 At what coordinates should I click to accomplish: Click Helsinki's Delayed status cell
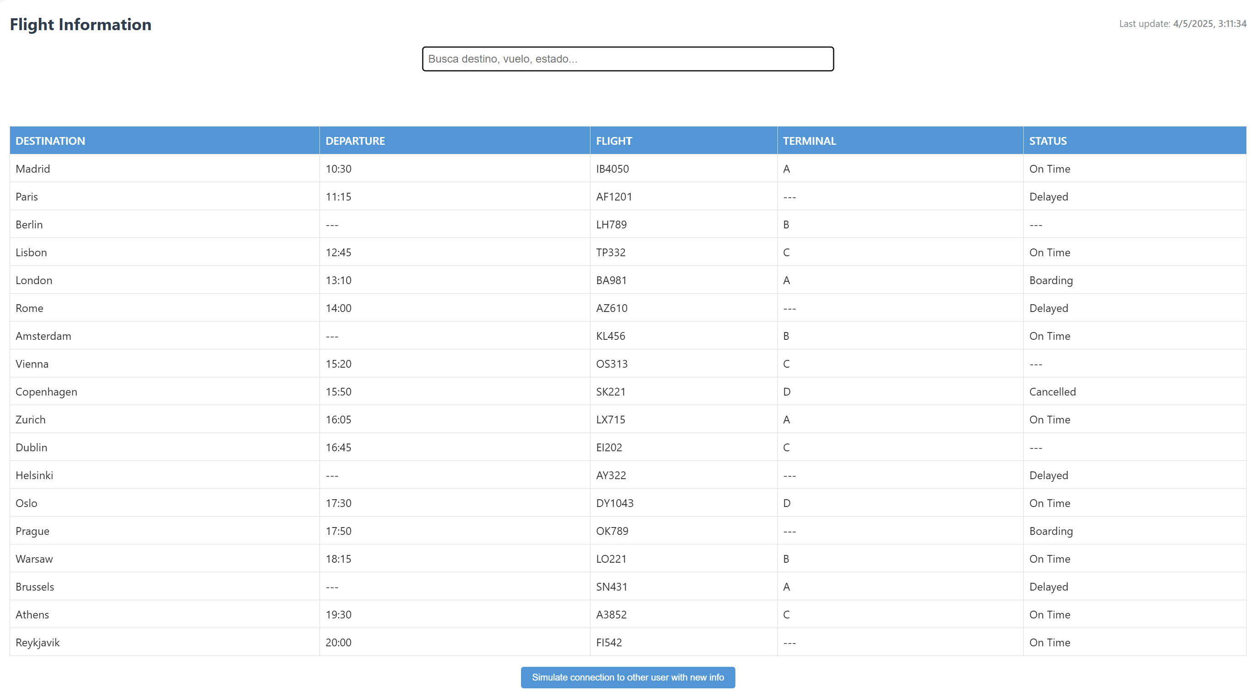[x=1048, y=475]
